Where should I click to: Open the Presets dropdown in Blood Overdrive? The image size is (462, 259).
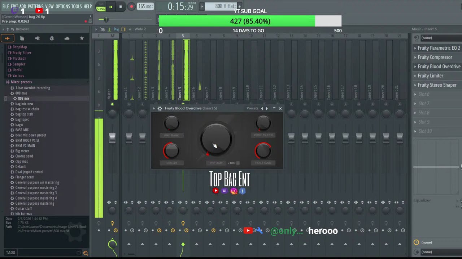[252, 108]
